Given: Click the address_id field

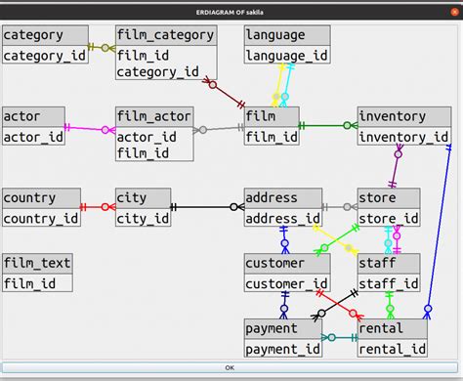Looking at the screenshot, I should [283, 218].
